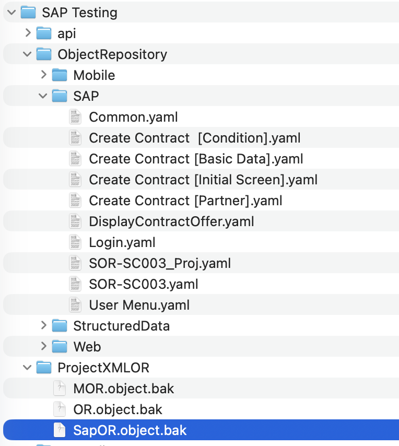Expand the Mobile folder chevron
The height and width of the screenshot is (446, 399).
click(43, 75)
